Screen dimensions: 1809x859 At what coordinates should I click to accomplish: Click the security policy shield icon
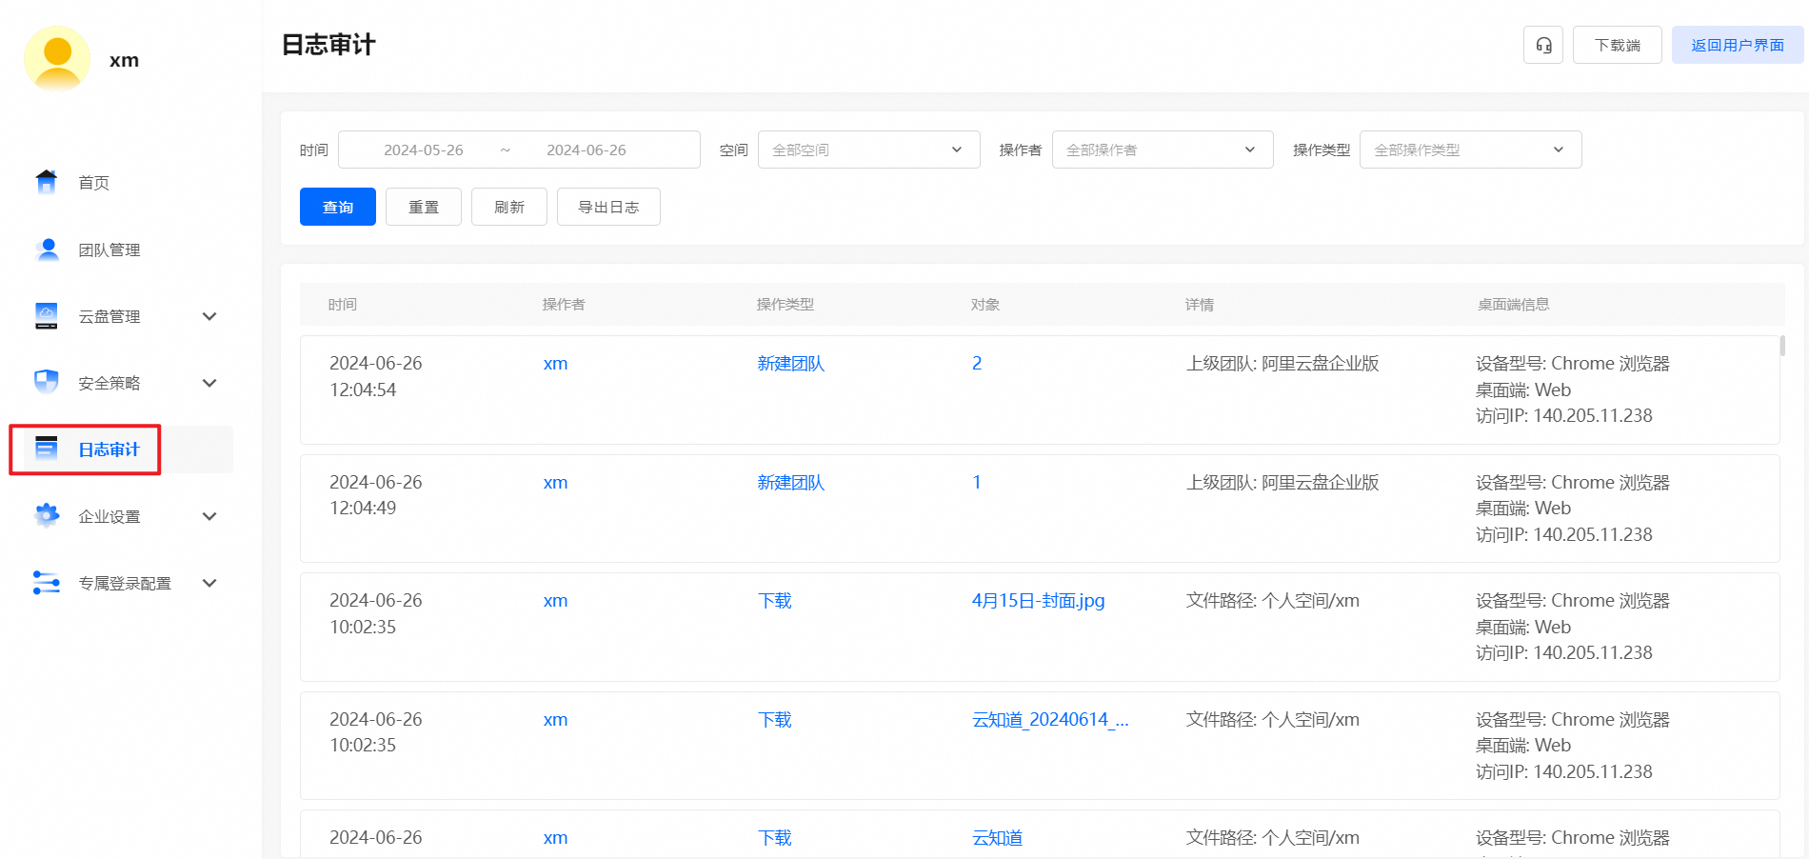pyautogui.click(x=46, y=383)
